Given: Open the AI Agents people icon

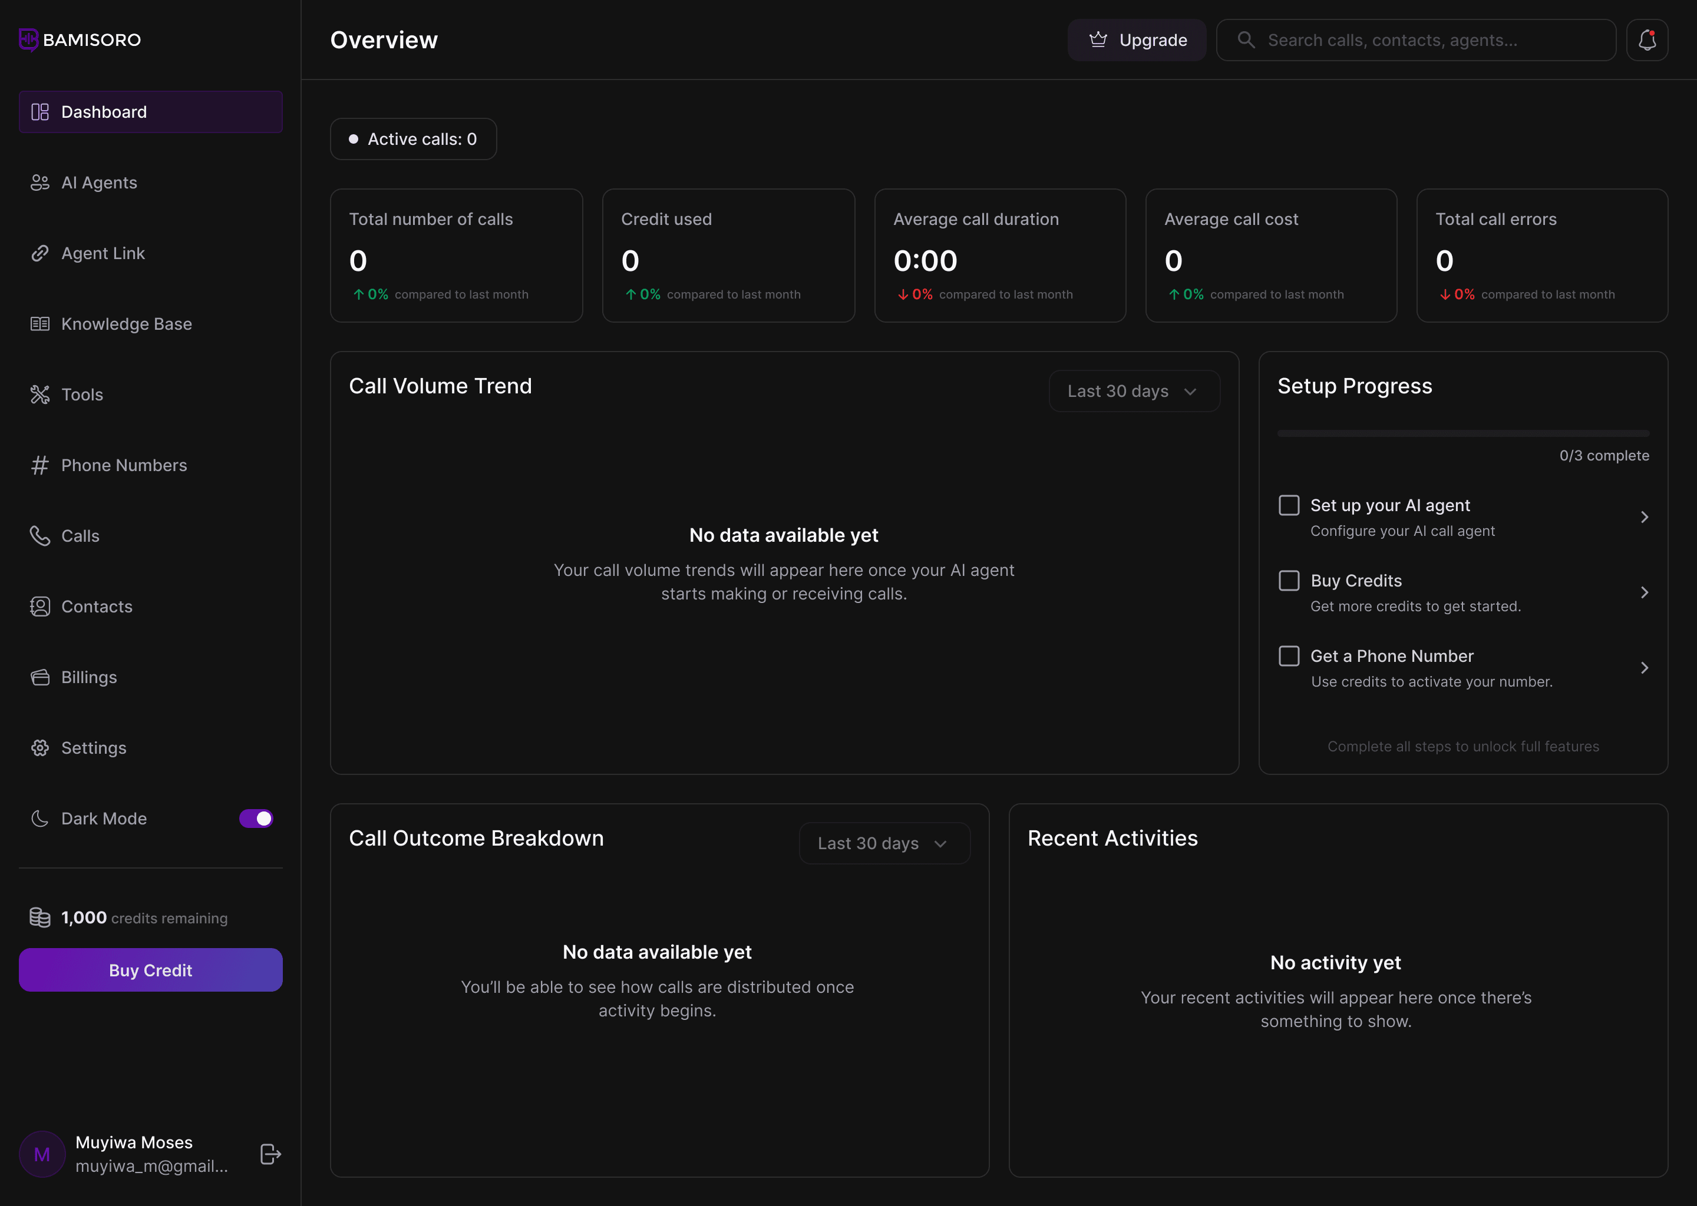Looking at the screenshot, I should (x=40, y=183).
